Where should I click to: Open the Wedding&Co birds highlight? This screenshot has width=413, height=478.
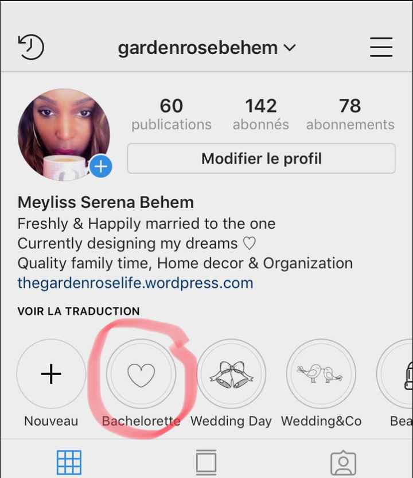(x=321, y=374)
